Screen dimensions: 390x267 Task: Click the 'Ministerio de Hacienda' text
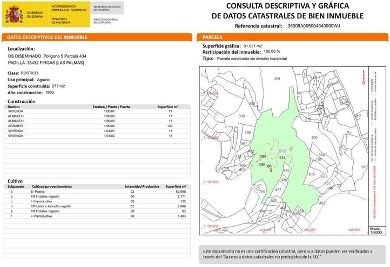(61, 20)
